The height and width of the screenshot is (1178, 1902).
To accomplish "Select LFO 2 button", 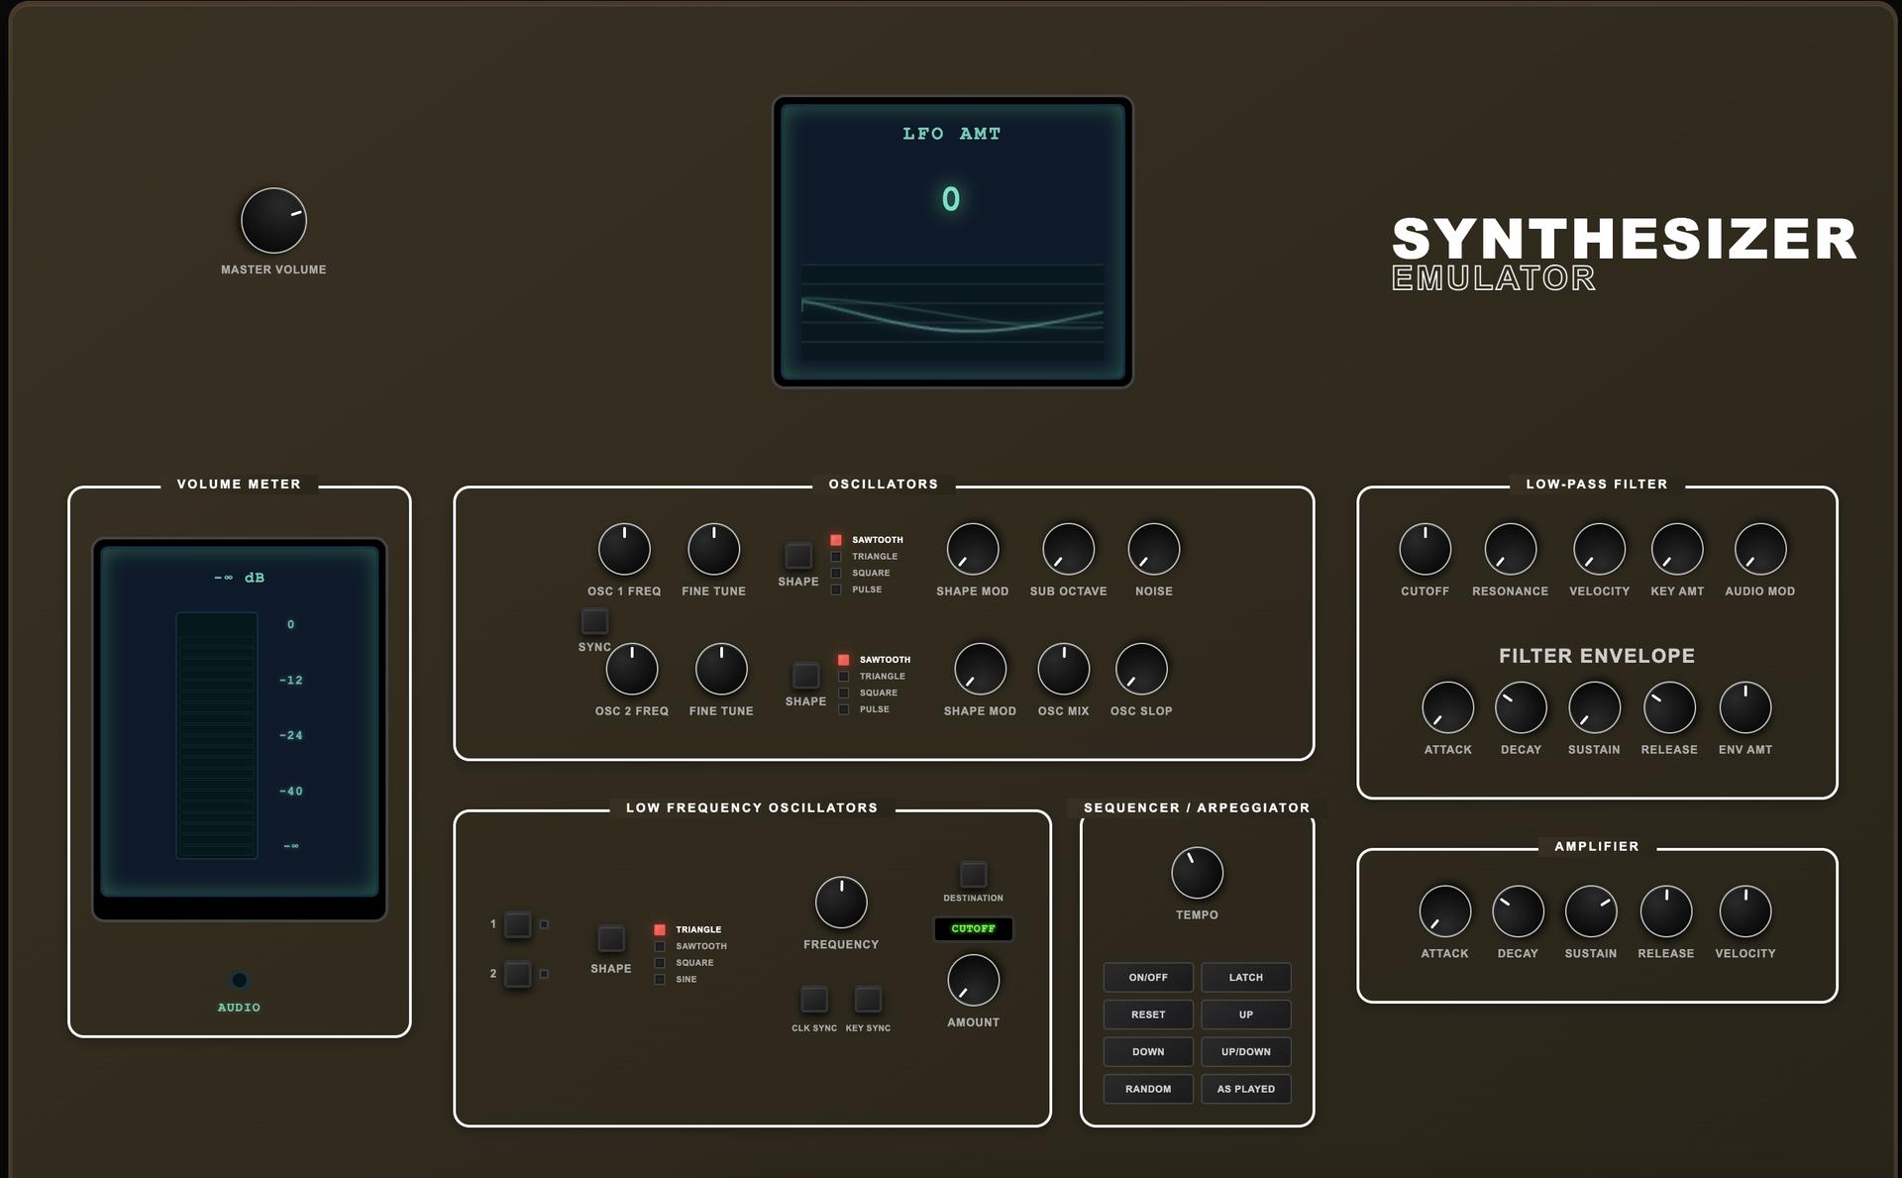I will click(x=517, y=974).
